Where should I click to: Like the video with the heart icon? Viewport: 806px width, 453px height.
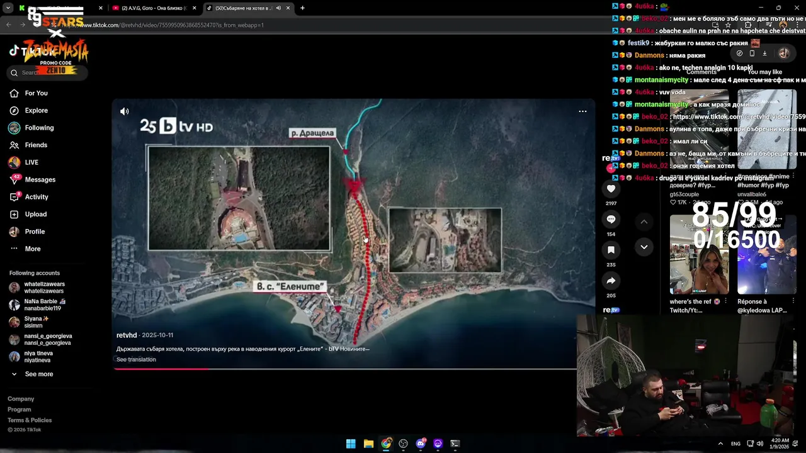[611, 189]
